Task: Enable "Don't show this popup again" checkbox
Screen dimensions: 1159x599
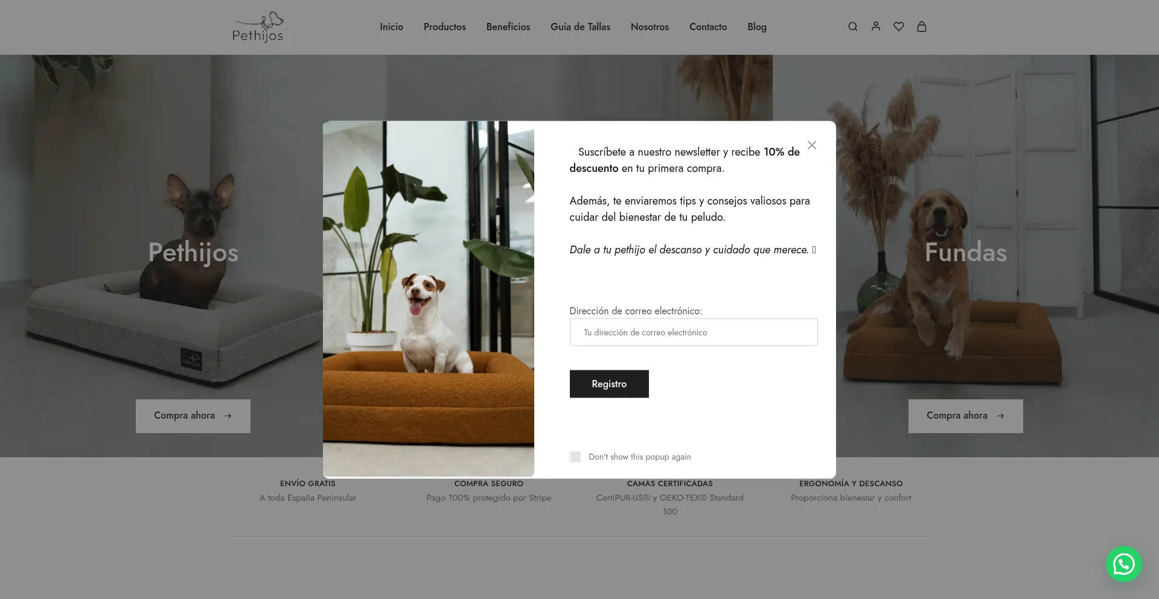Action: point(575,457)
